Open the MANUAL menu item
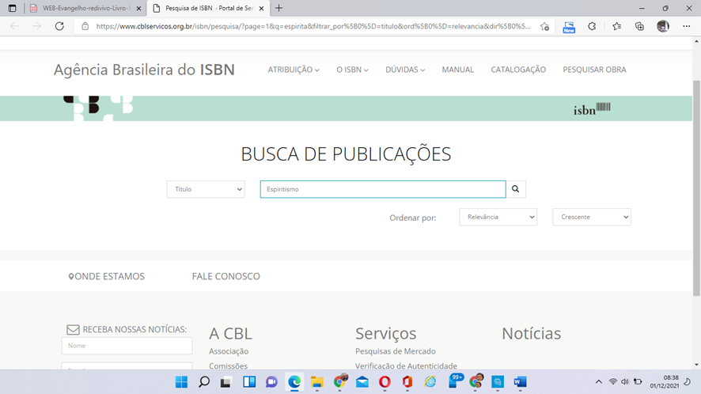701x394 pixels. click(458, 70)
